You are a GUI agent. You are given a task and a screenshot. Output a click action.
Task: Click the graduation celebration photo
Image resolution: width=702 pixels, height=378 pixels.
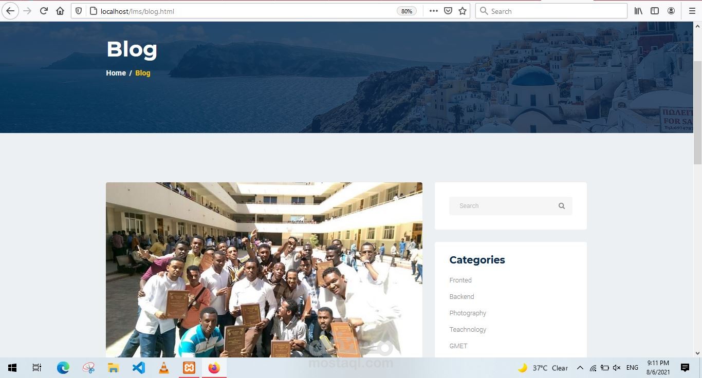(x=264, y=270)
